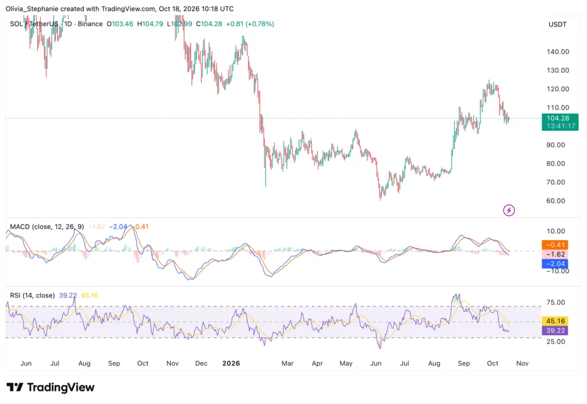Click the green 104.28 current price tag
The image size is (587, 404).
click(560, 122)
